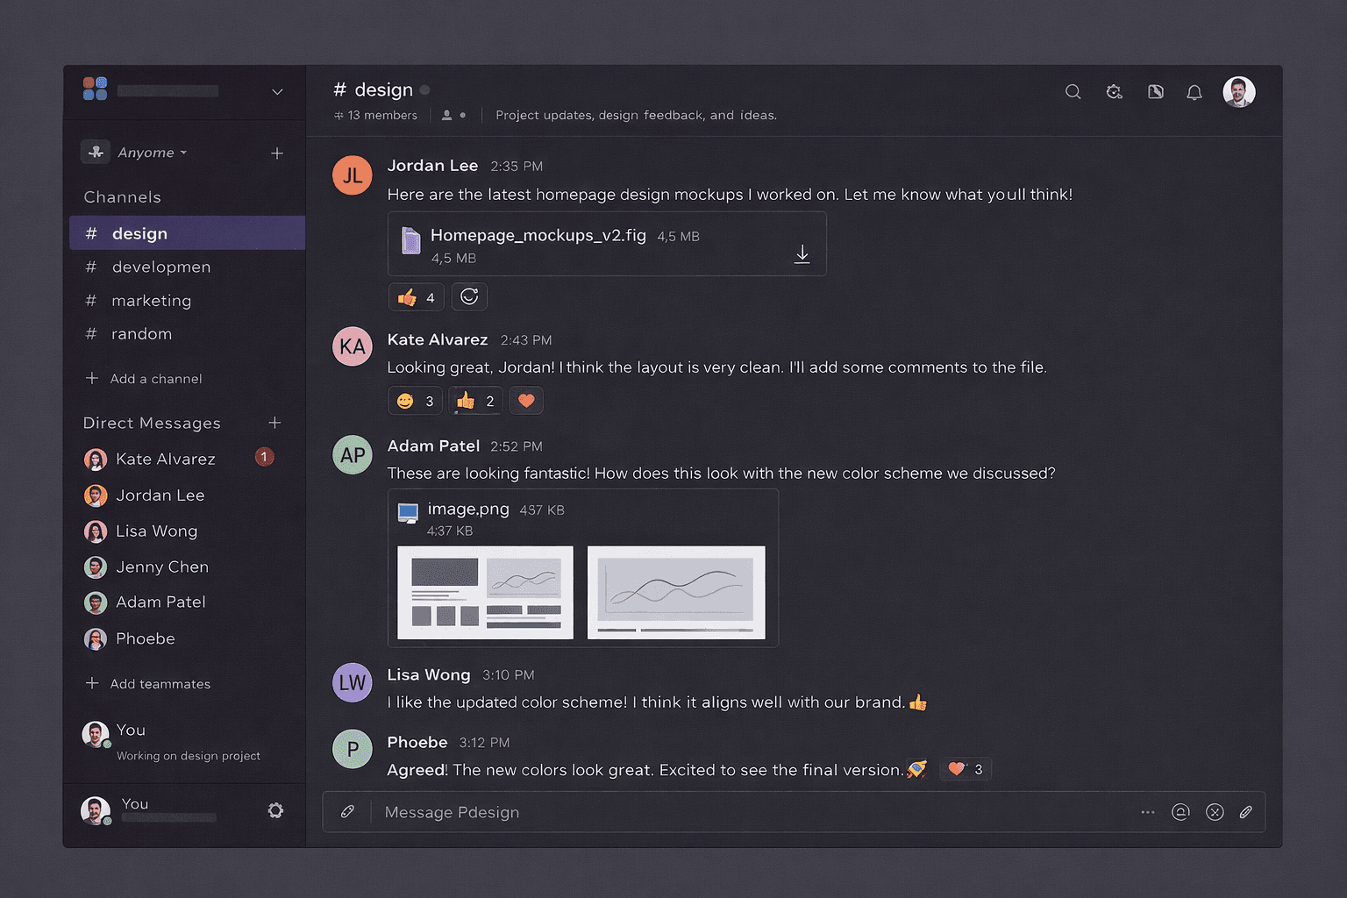The width and height of the screenshot is (1347, 898).
Task: Toggle smiley reaction with count 3
Action: (416, 401)
